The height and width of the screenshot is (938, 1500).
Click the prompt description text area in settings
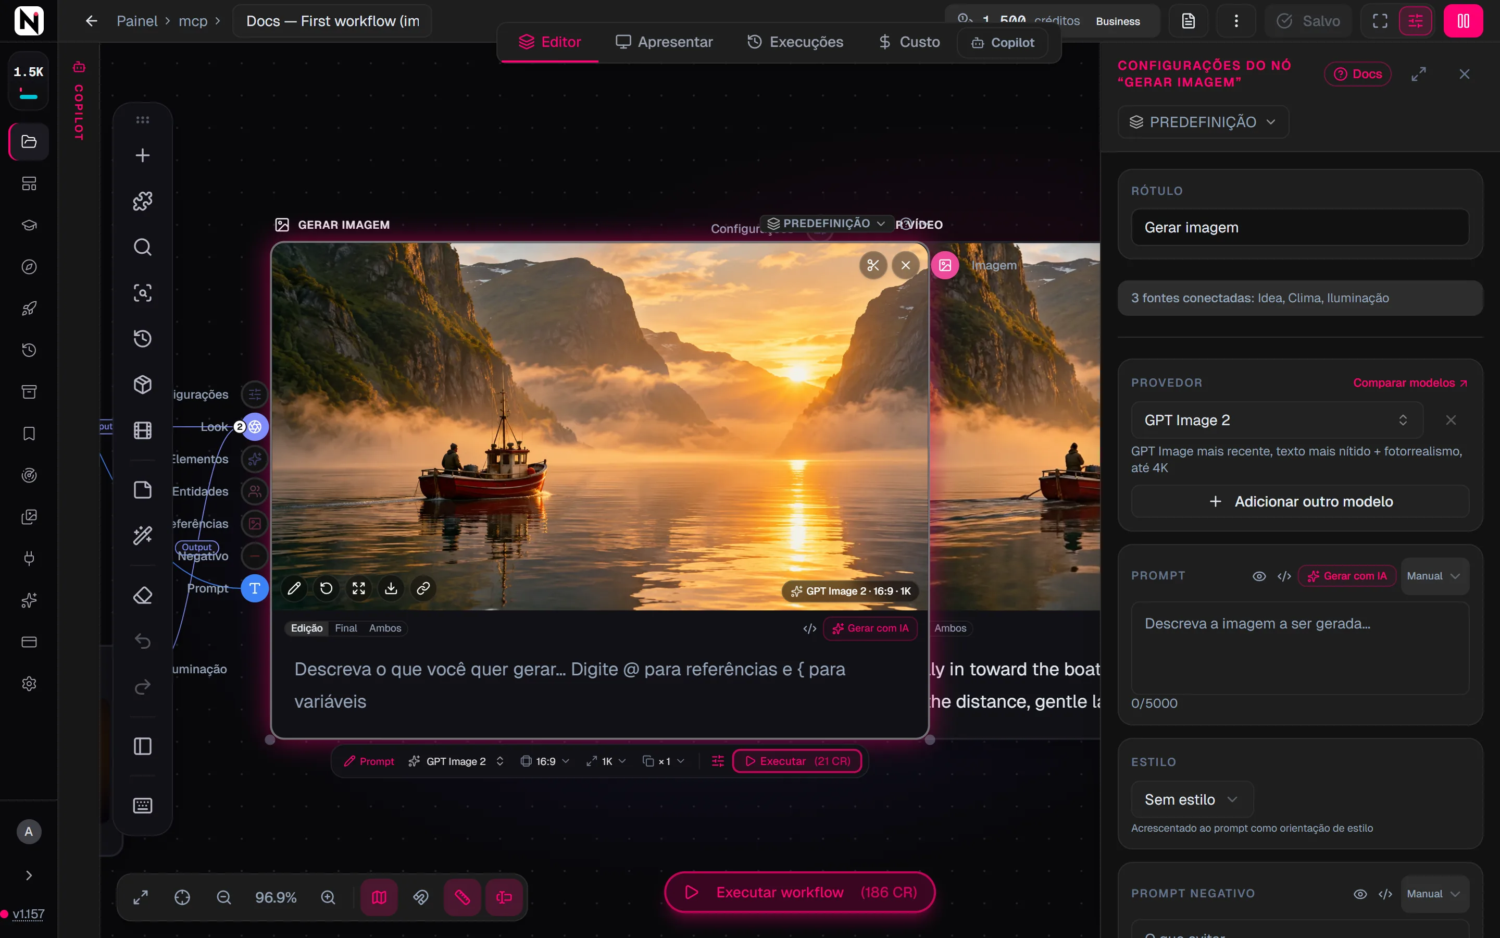pyautogui.click(x=1300, y=648)
